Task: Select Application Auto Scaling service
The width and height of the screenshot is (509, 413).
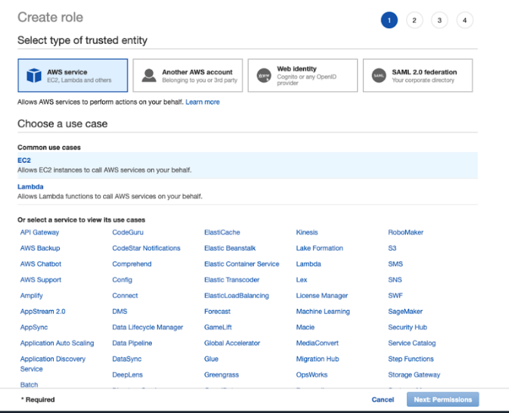Action: click(x=57, y=343)
